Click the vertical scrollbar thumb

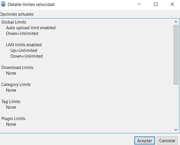[x=176, y=54]
